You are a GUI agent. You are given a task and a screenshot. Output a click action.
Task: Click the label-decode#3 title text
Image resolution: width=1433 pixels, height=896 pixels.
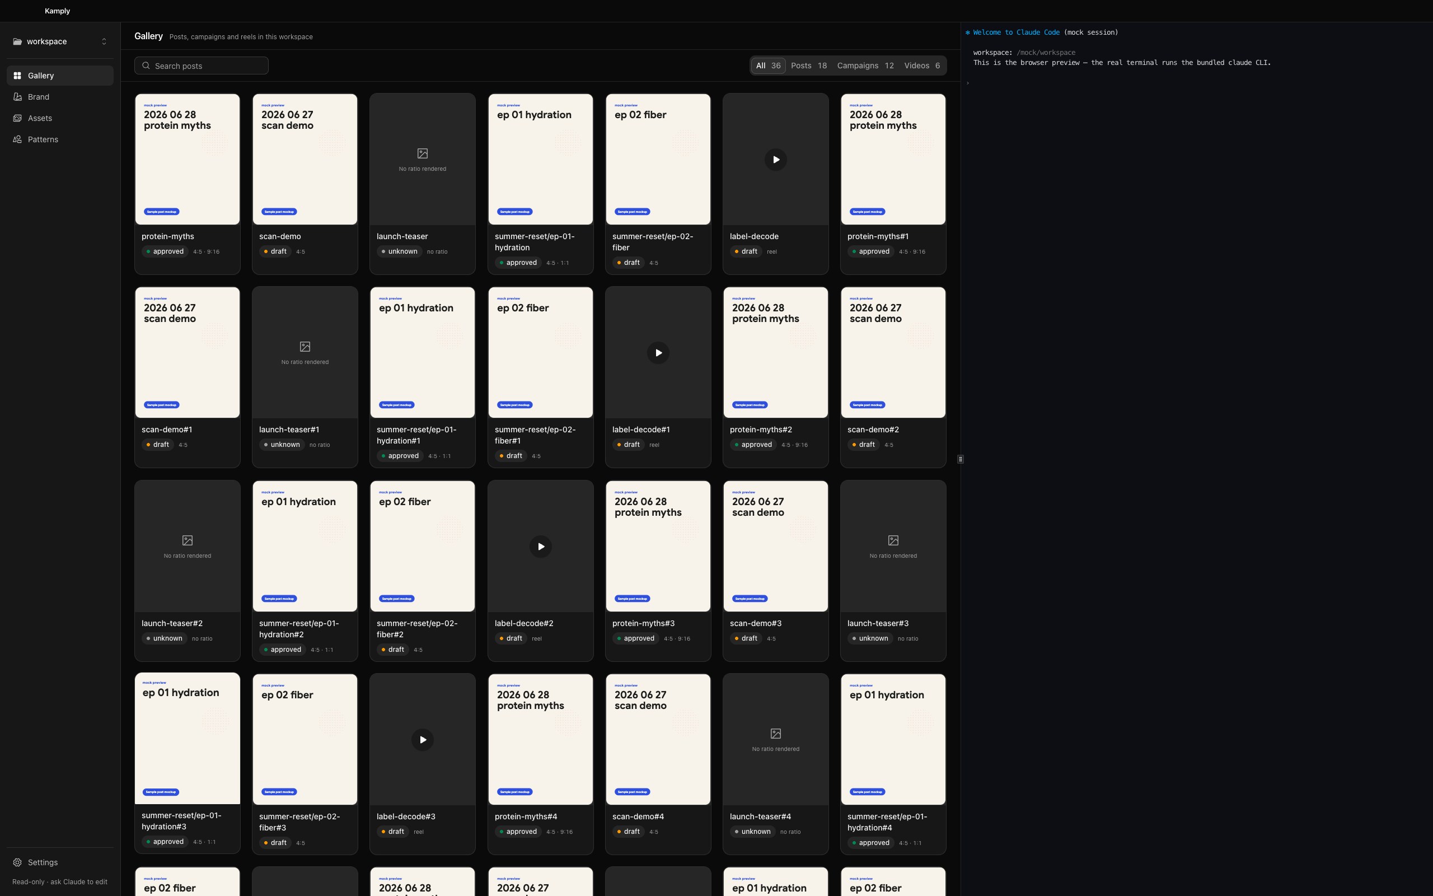point(406,816)
